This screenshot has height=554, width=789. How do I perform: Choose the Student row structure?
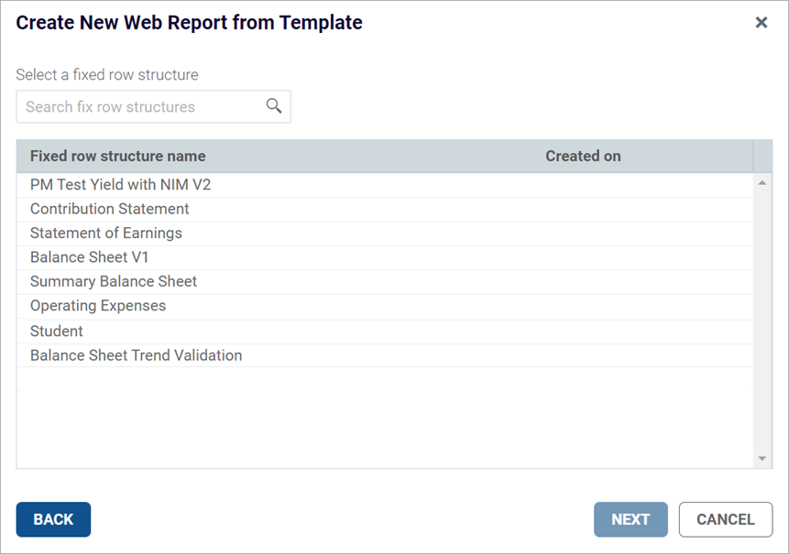tap(57, 331)
